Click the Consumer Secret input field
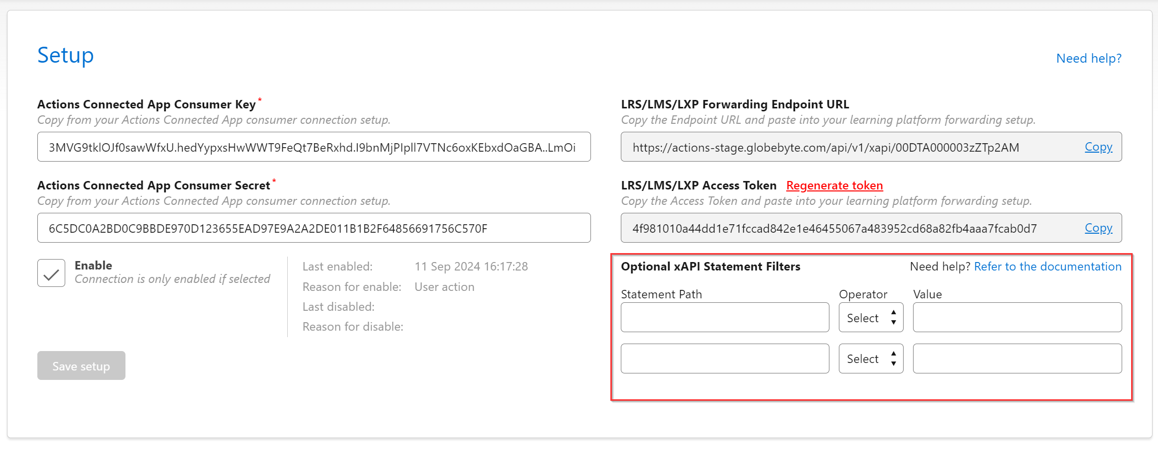The height and width of the screenshot is (450, 1158). (314, 228)
